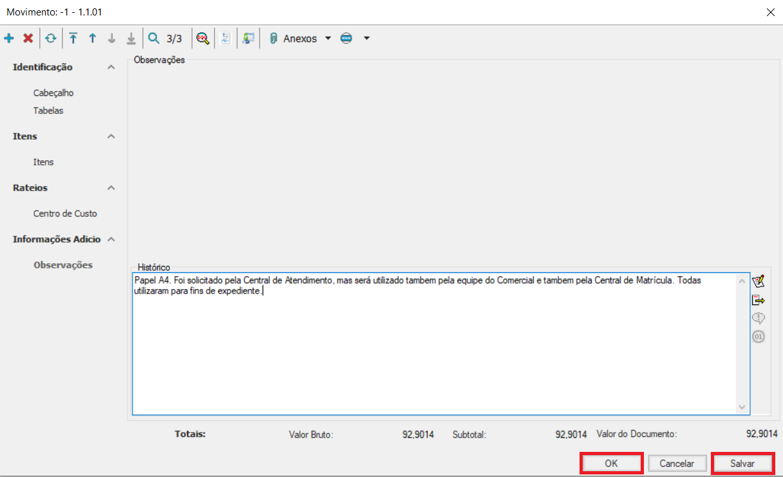Open the Cabeçalho page
The width and height of the screenshot is (783, 477).
coord(53,93)
